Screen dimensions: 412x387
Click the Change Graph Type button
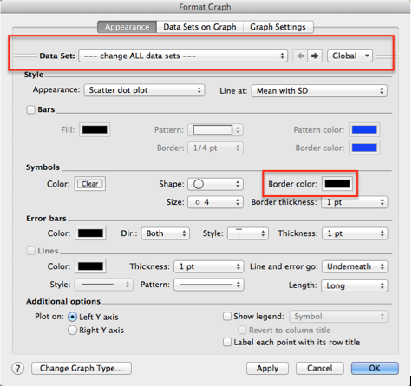click(82, 369)
